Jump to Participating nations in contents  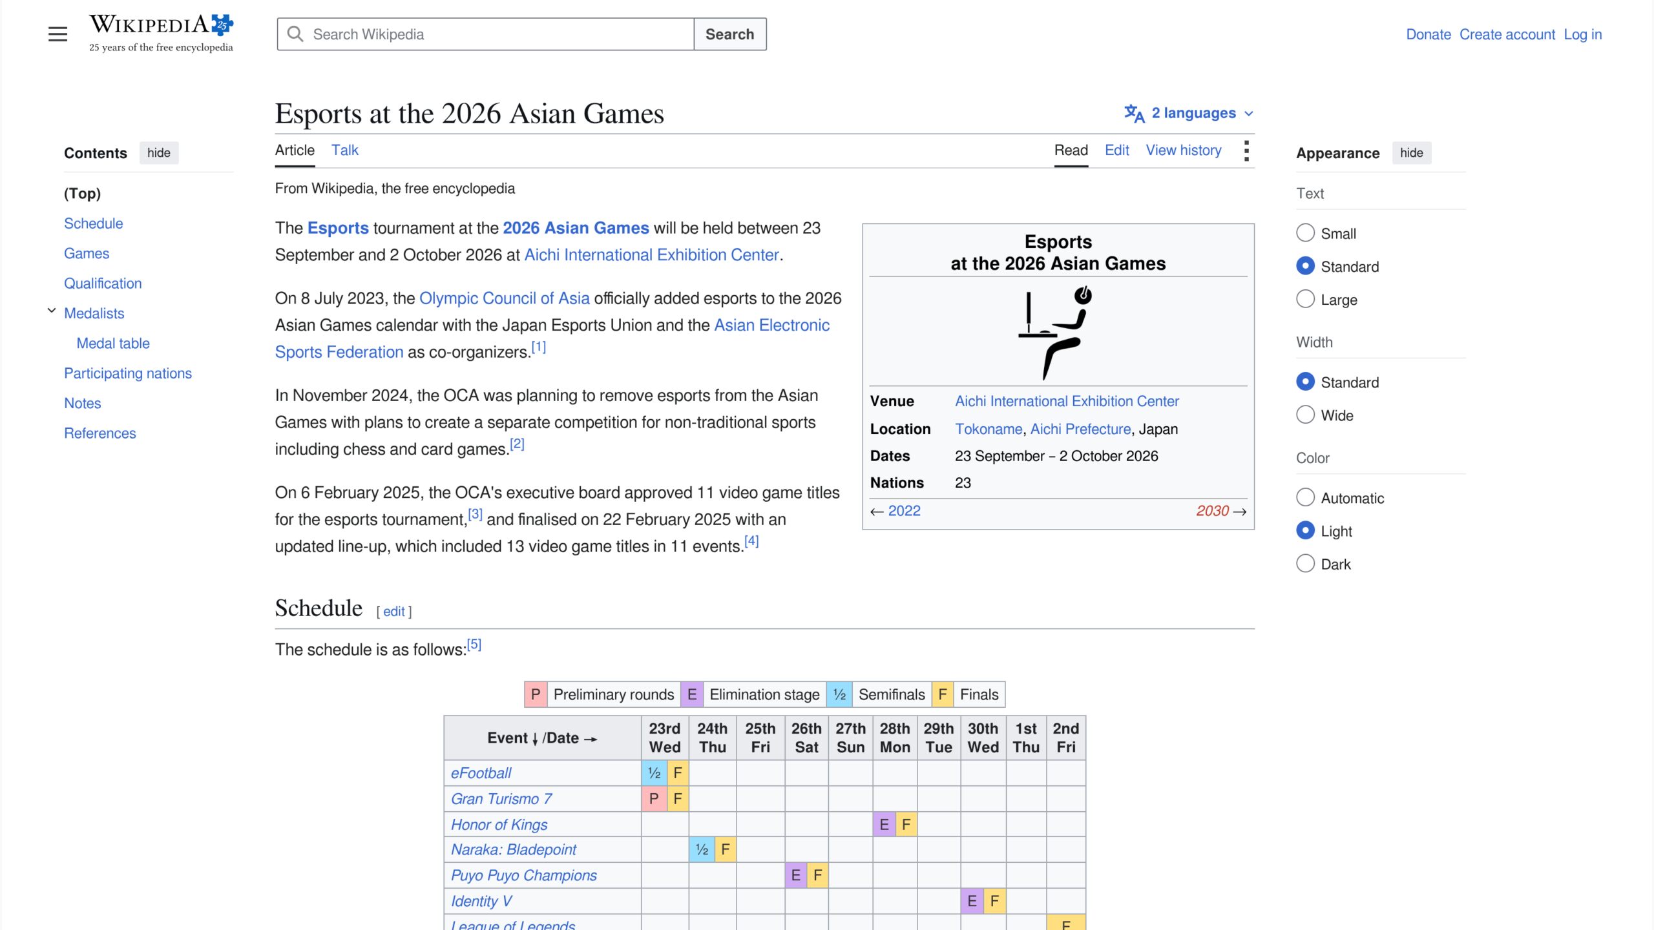(128, 373)
